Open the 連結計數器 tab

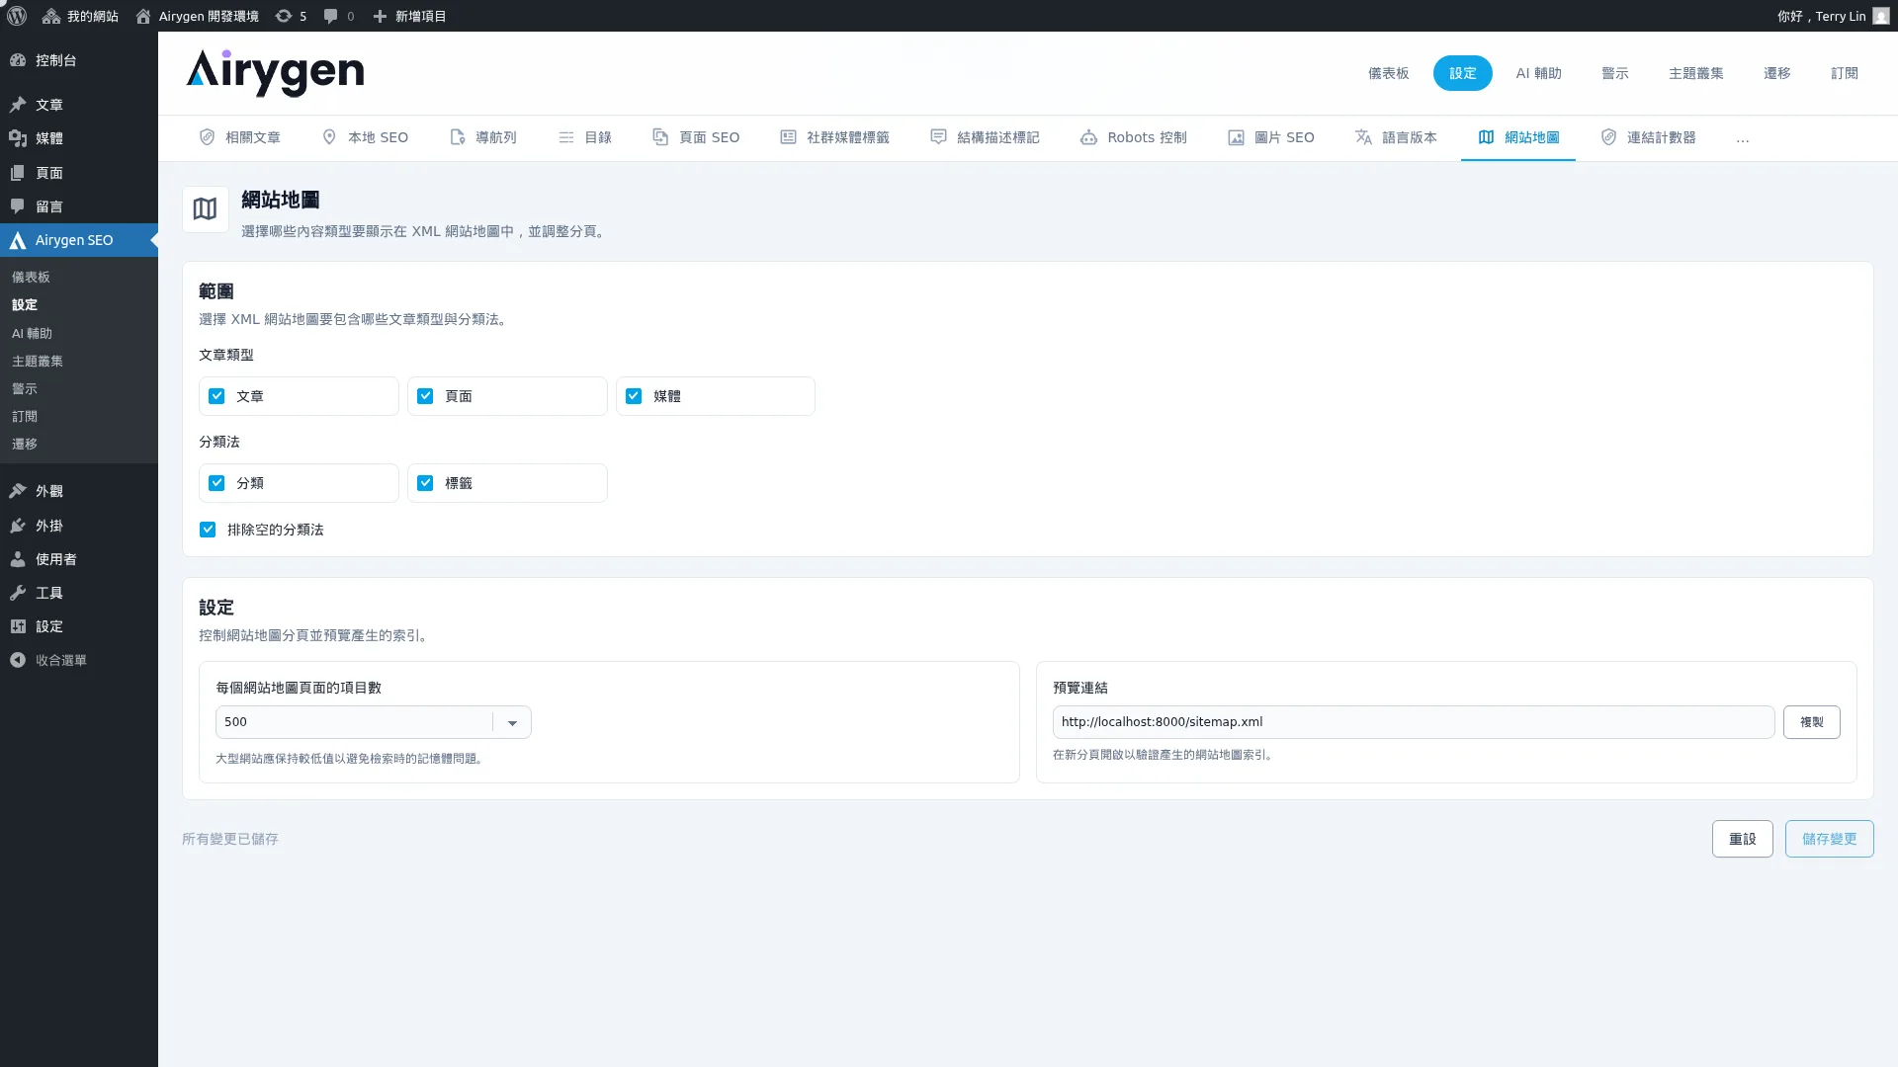[x=1649, y=137]
